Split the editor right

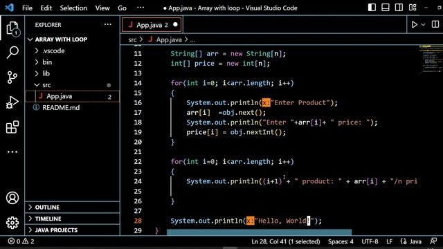435,25
